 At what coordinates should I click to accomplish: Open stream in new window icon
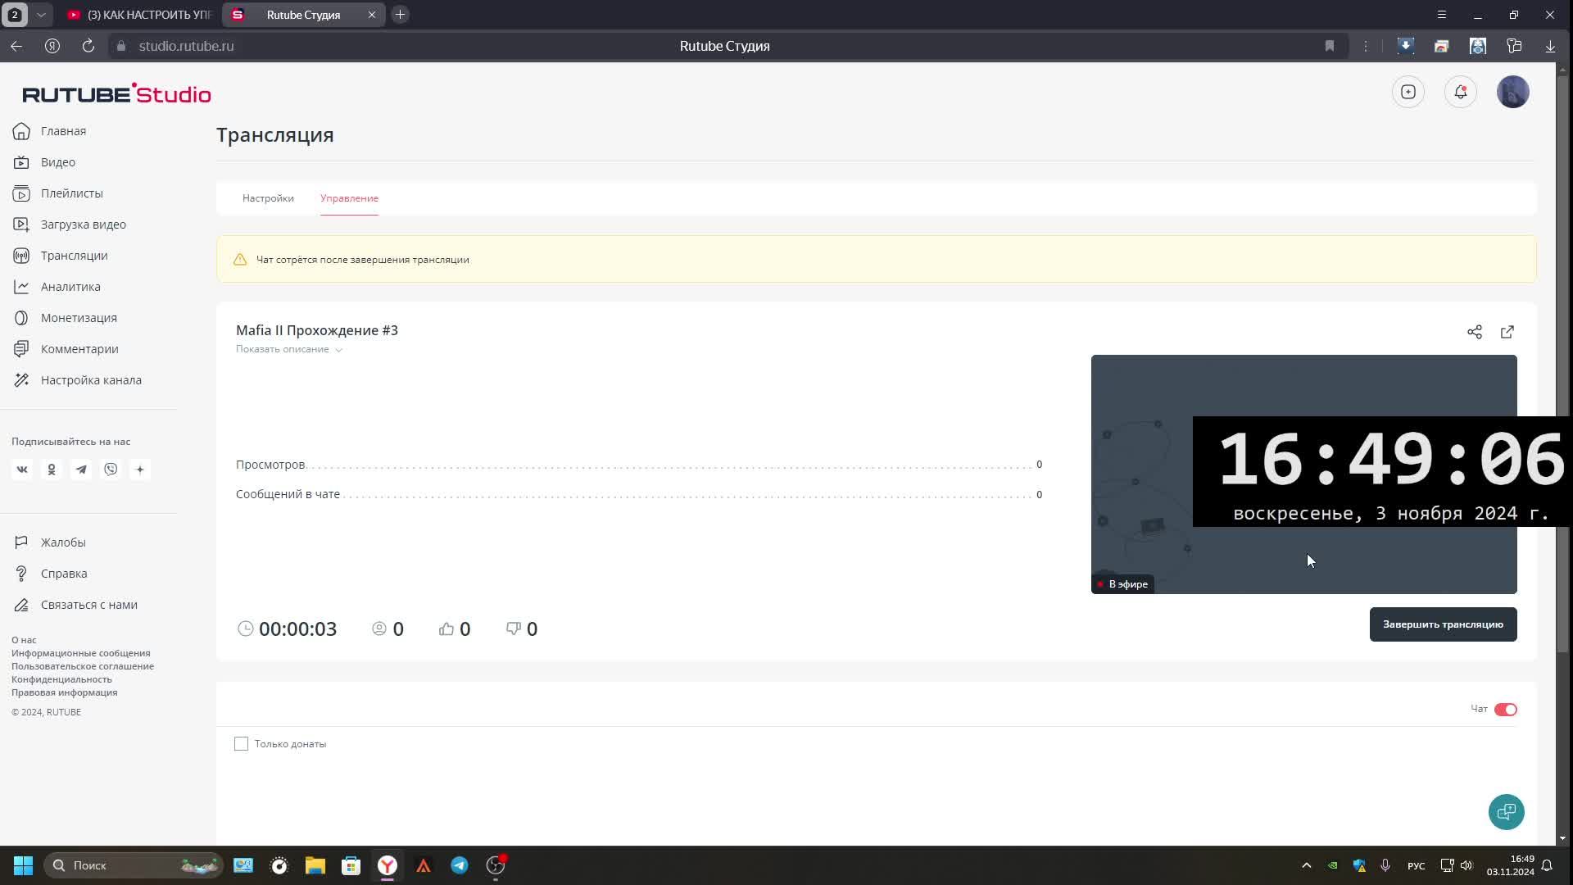point(1507,332)
